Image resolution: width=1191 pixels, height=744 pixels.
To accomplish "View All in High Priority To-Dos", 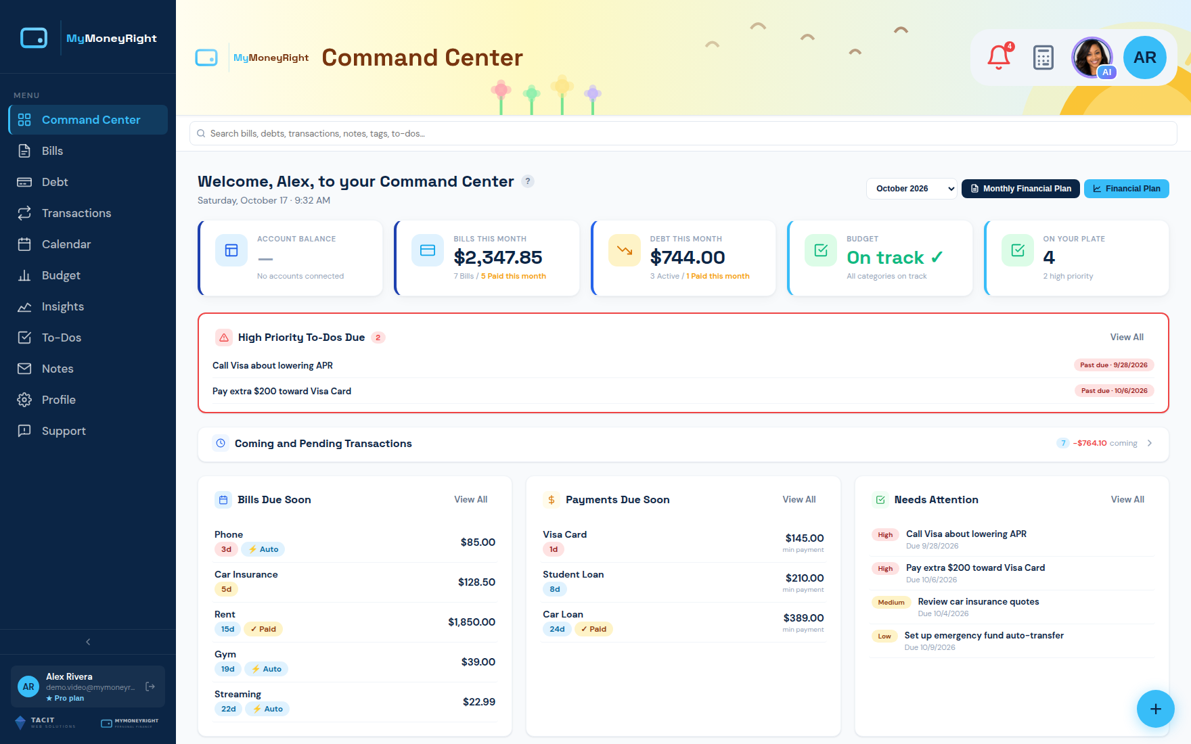I will 1127,337.
